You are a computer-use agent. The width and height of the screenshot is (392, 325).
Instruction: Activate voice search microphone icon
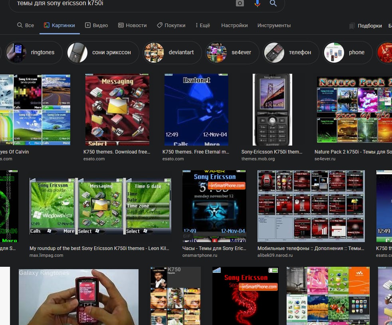257,3
